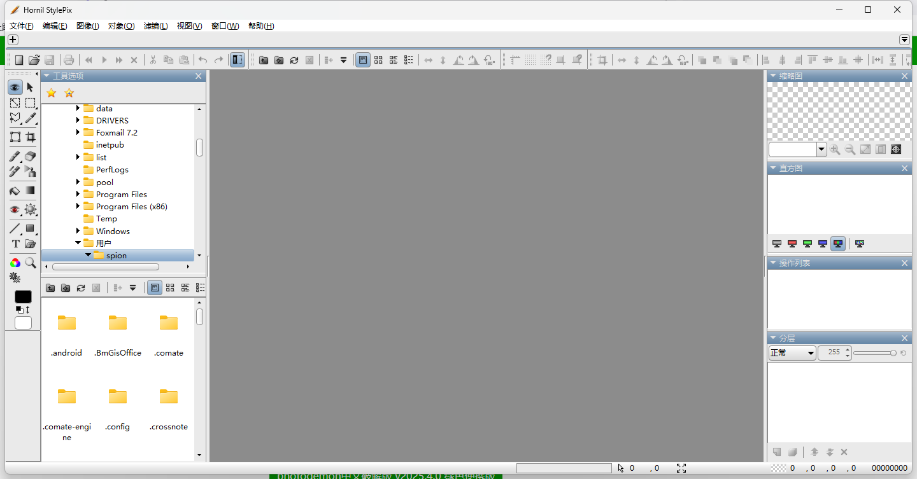Viewport: 917px width, 479px height.
Task: Click the yellow Favorites star icon
Action: click(x=52, y=93)
